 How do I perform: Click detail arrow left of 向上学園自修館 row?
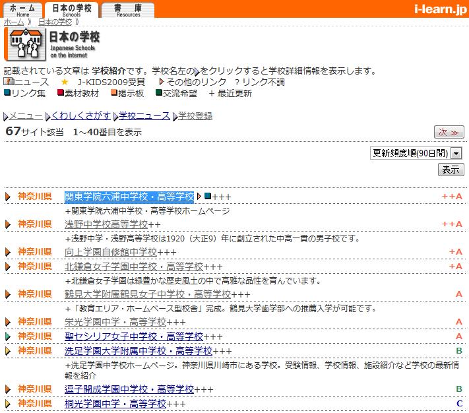click(8, 252)
